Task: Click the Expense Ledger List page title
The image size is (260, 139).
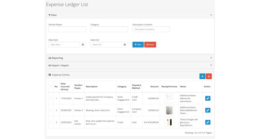Action: [67, 4]
